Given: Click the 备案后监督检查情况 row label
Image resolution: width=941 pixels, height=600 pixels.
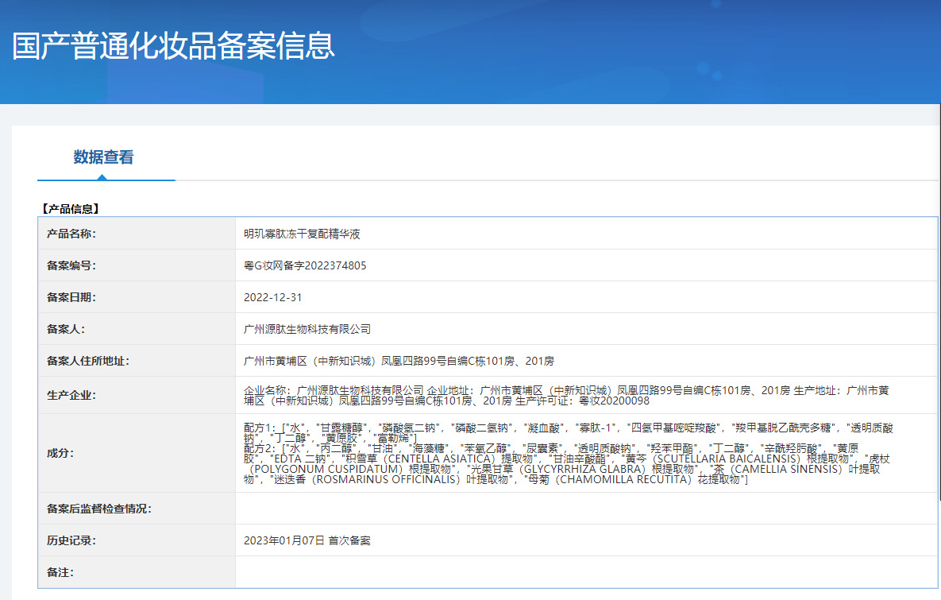Looking at the screenshot, I should point(99,509).
